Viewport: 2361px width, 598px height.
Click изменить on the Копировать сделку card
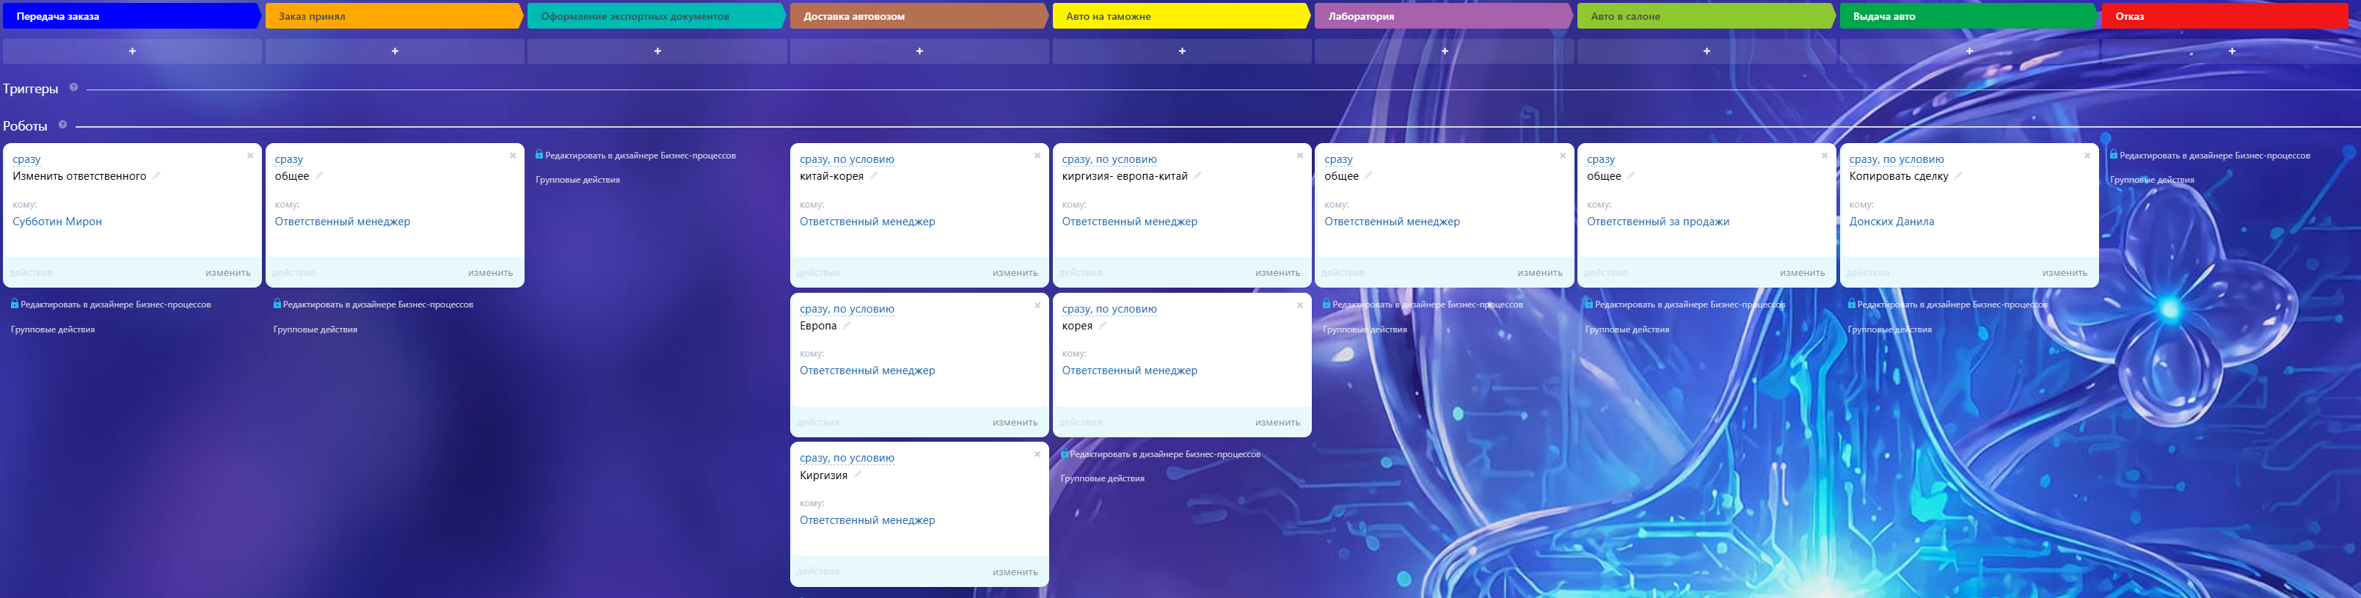coord(2065,272)
